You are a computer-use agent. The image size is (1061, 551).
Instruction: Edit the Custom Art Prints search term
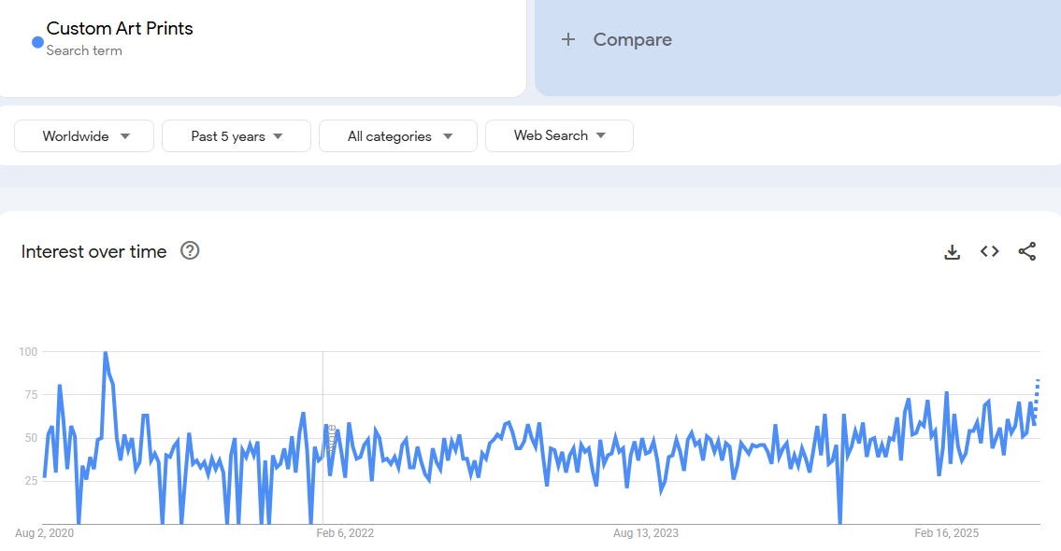click(120, 28)
